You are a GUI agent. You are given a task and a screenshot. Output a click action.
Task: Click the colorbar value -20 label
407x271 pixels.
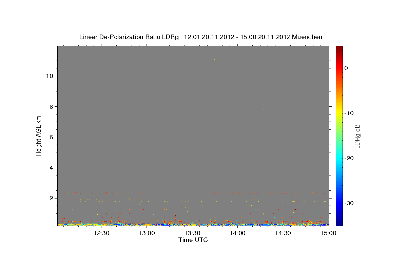click(349, 158)
